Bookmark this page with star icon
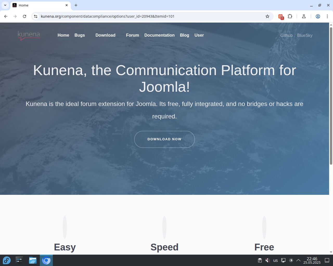 pos(267,16)
